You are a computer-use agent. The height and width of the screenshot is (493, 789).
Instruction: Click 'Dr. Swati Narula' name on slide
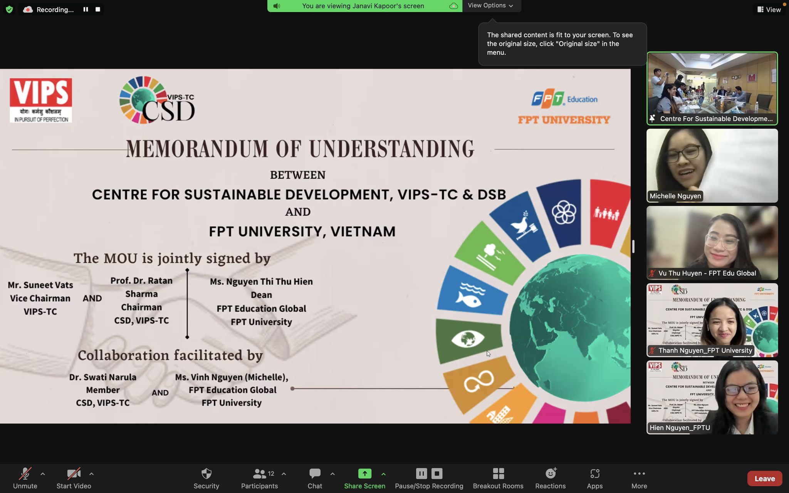tap(102, 377)
